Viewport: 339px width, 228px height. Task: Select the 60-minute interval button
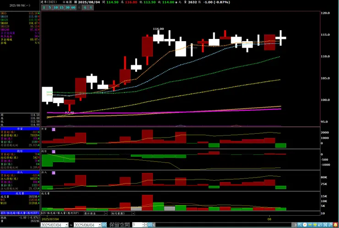[73, 7]
